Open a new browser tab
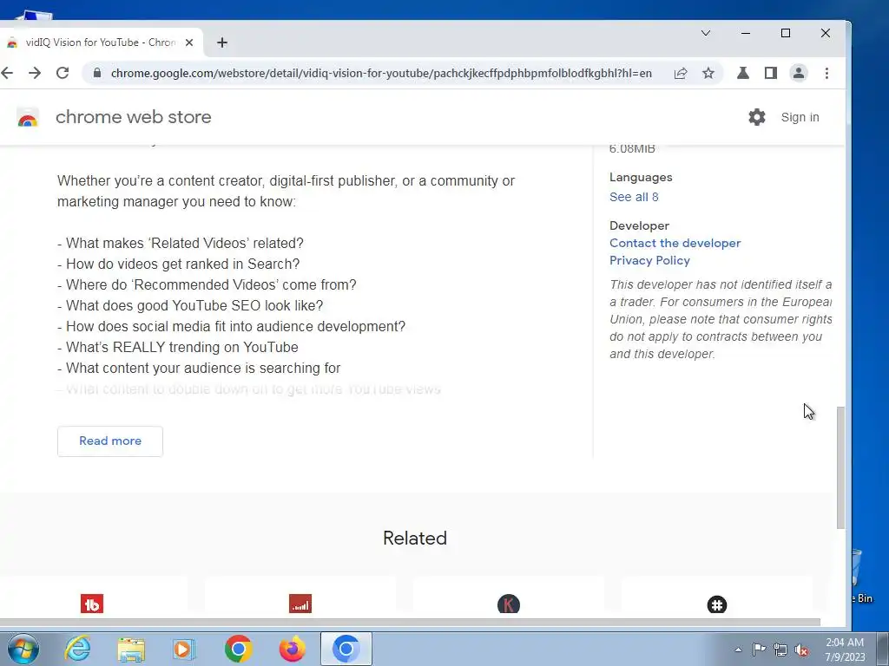The height and width of the screenshot is (666, 889). (222, 42)
